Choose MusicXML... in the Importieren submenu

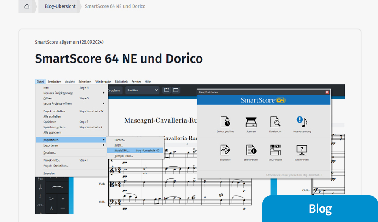tap(122, 151)
